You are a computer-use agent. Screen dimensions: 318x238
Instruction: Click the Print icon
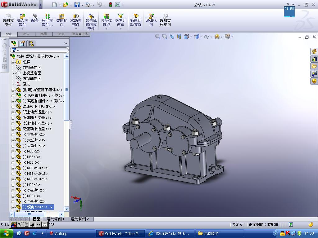click(88, 5)
